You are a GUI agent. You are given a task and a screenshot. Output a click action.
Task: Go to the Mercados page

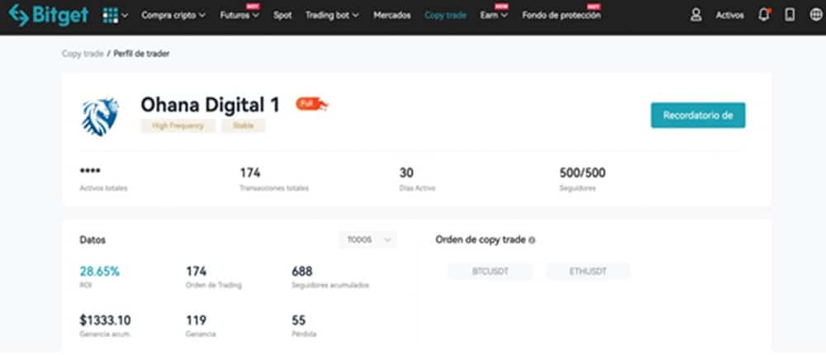[392, 16]
